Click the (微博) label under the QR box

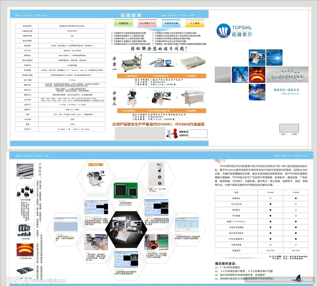(x=294, y=134)
